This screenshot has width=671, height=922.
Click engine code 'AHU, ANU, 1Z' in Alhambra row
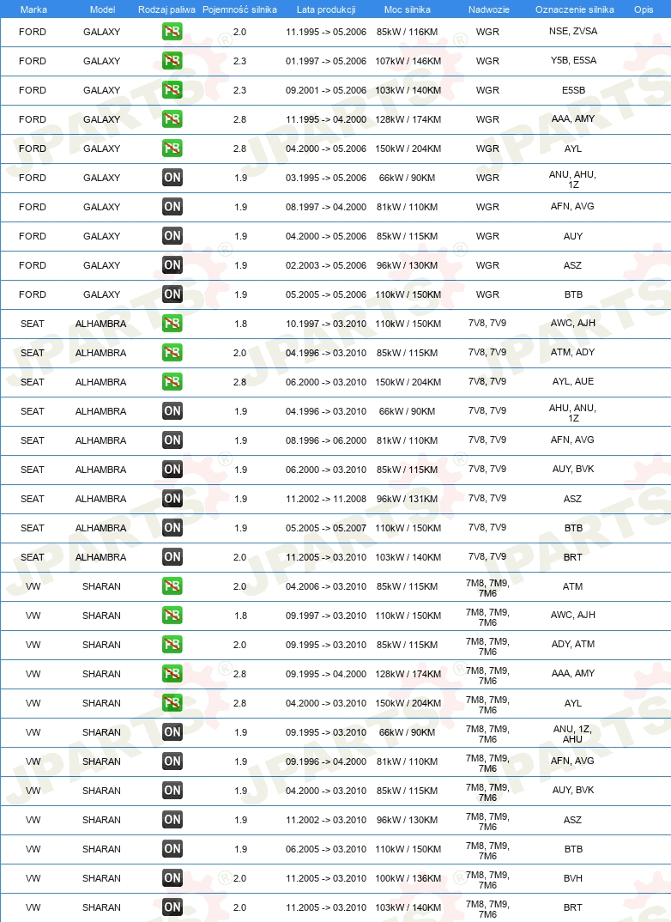pyautogui.click(x=573, y=413)
